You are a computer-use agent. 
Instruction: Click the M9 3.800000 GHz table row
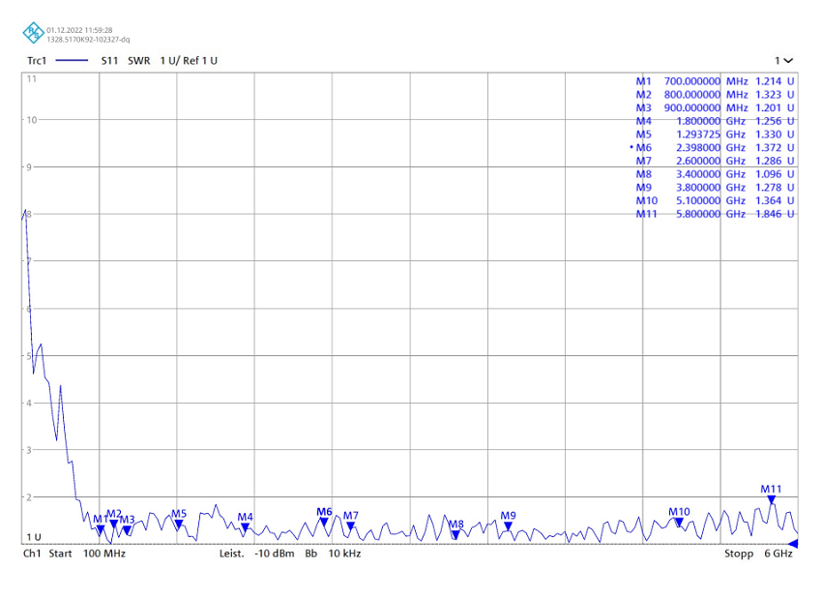[x=715, y=187]
